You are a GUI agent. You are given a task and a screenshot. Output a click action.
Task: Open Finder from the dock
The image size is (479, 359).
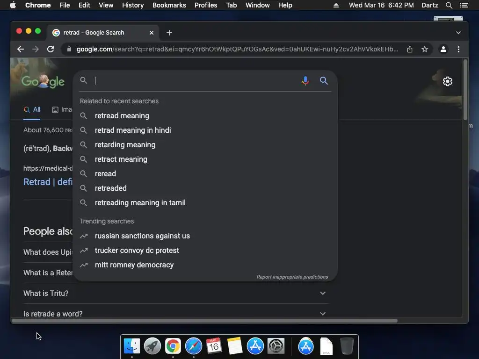[132, 346]
